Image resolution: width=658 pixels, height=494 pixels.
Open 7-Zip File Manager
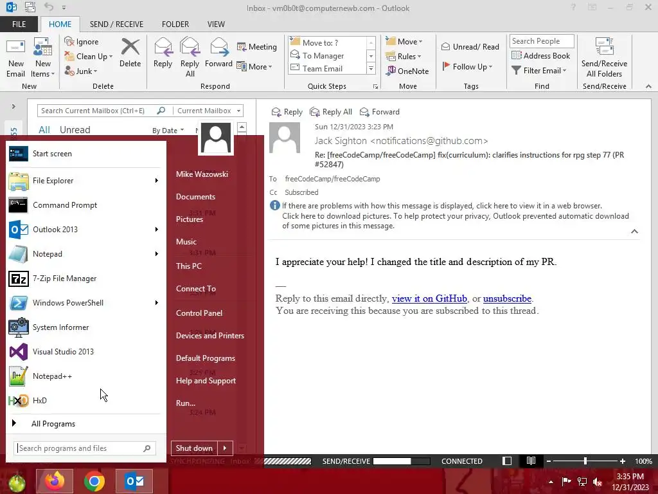86,279
